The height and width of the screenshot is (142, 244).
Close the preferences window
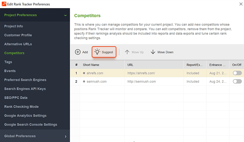tap(241, 4)
